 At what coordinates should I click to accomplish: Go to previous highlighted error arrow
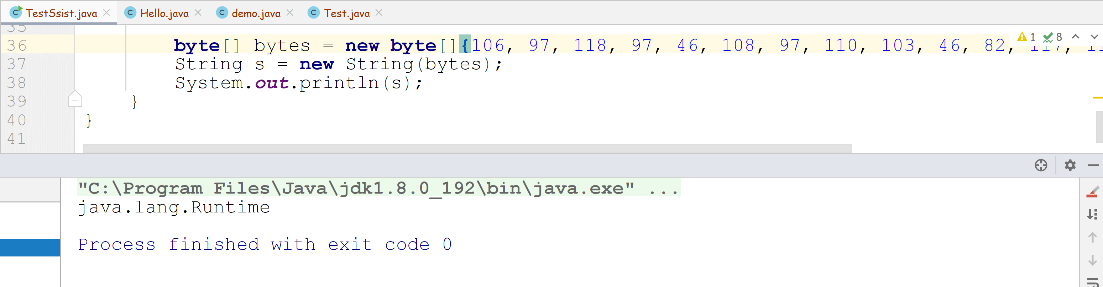coord(1076,37)
